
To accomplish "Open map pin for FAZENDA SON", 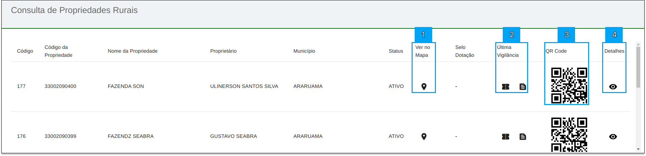I will 424,87.
